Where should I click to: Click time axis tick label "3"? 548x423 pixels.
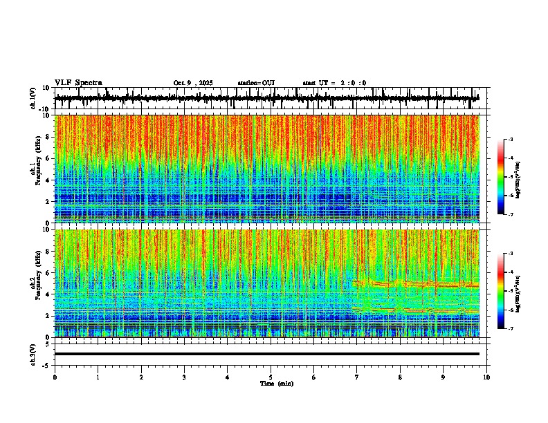click(184, 377)
